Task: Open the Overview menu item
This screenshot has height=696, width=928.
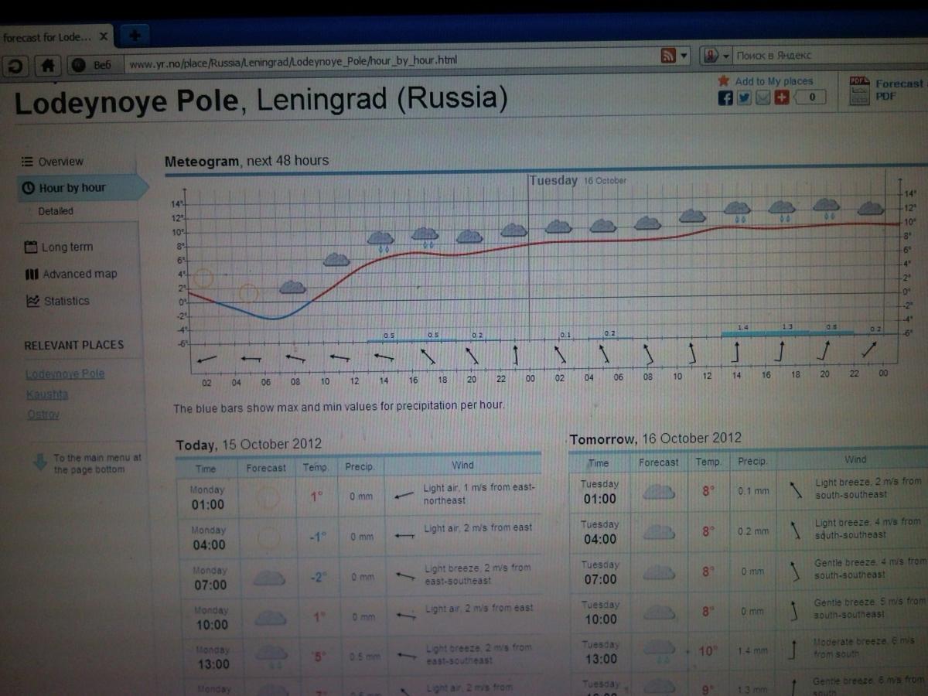Action: [x=60, y=162]
